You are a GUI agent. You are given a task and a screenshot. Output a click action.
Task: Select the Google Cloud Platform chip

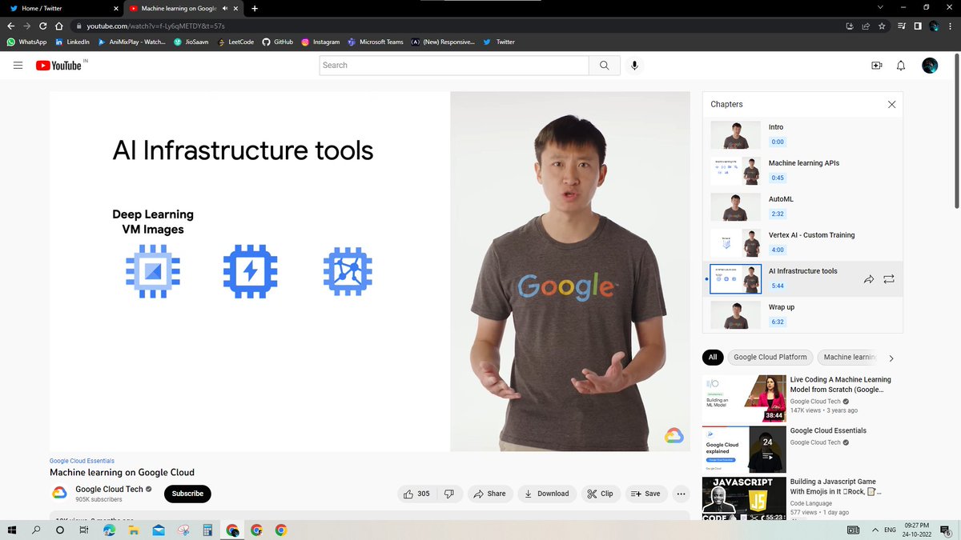[x=770, y=358]
